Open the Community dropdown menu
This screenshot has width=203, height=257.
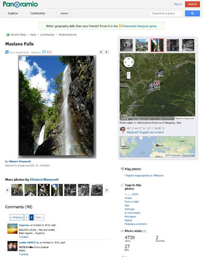38,13
